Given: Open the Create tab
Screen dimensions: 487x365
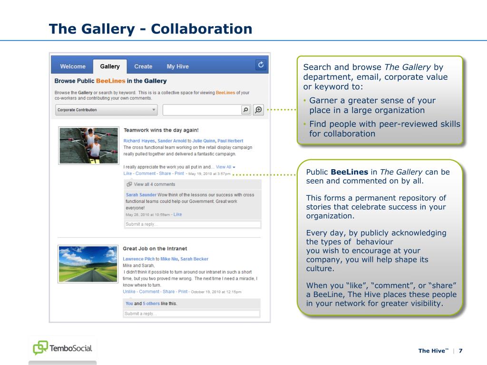Looking at the screenshot, I should 143,67.
